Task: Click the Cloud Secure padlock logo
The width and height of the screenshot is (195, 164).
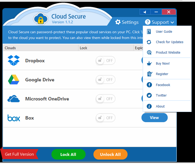Action: pos(41,19)
